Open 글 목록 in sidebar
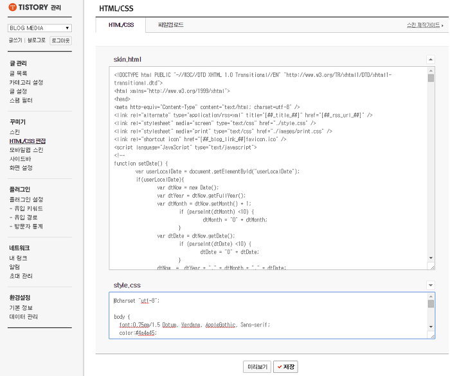This screenshot has width=450, height=376. click(x=19, y=74)
